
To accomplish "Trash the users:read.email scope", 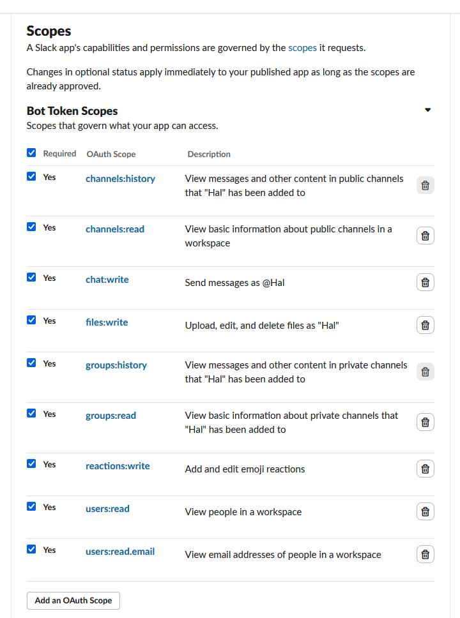I will tap(425, 554).
